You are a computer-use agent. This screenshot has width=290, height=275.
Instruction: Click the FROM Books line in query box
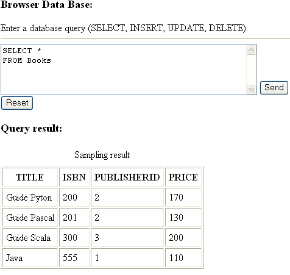click(27, 60)
